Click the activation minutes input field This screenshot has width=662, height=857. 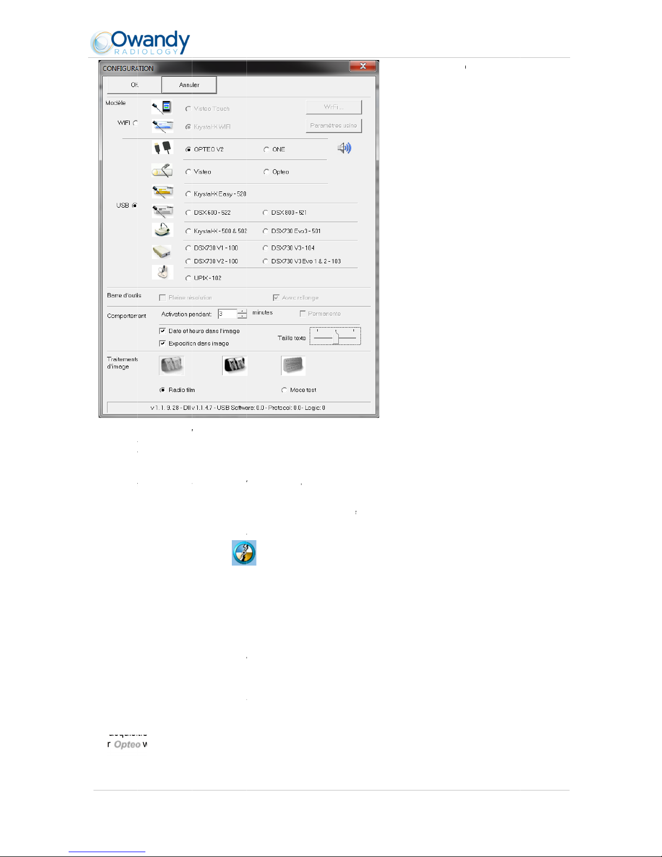[x=228, y=314]
